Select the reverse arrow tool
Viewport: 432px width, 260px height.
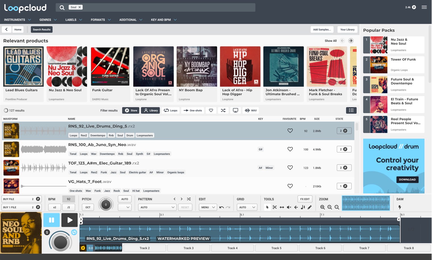coord(296,207)
